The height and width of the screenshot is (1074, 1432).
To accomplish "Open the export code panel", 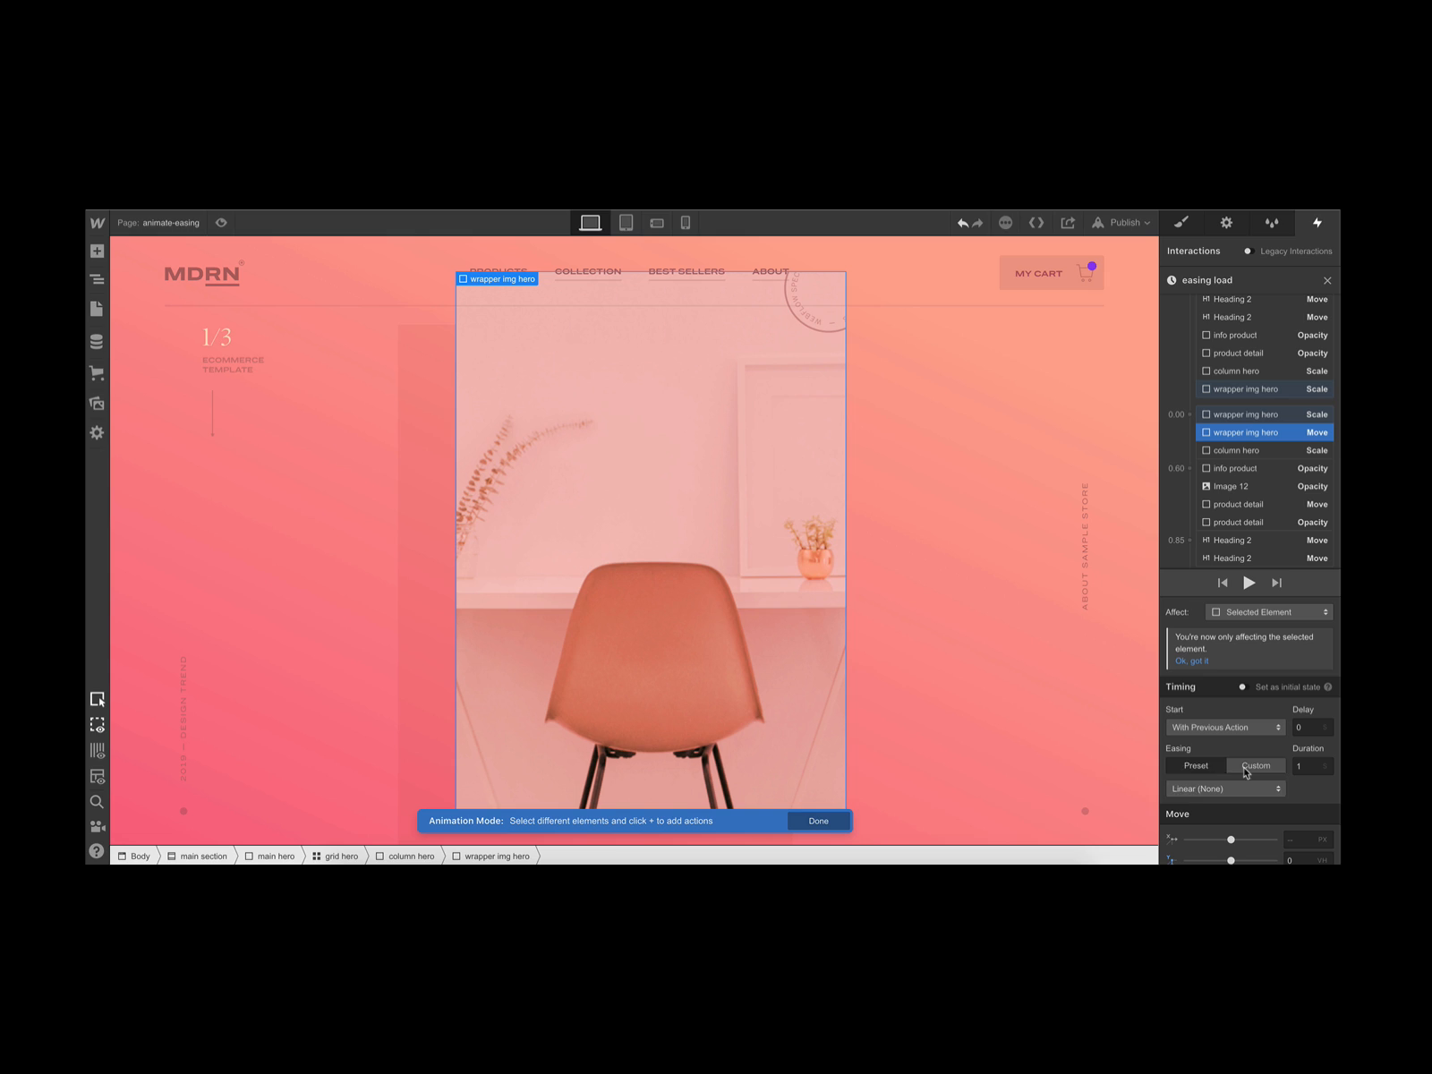I will pos(1036,223).
